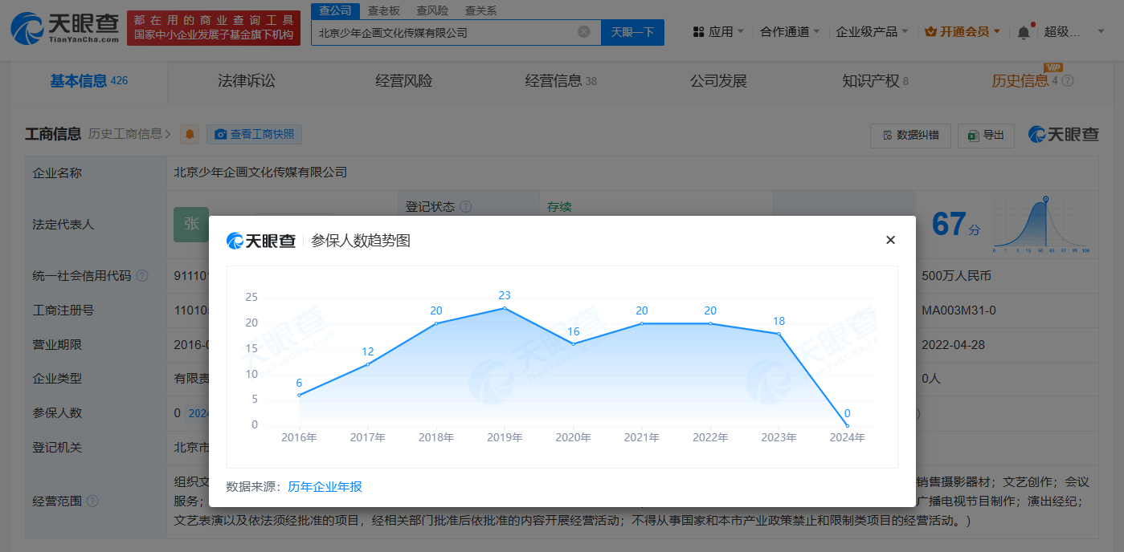Click the 2020年 data point labeled 16
The height and width of the screenshot is (552, 1124).
click(573, 343)
